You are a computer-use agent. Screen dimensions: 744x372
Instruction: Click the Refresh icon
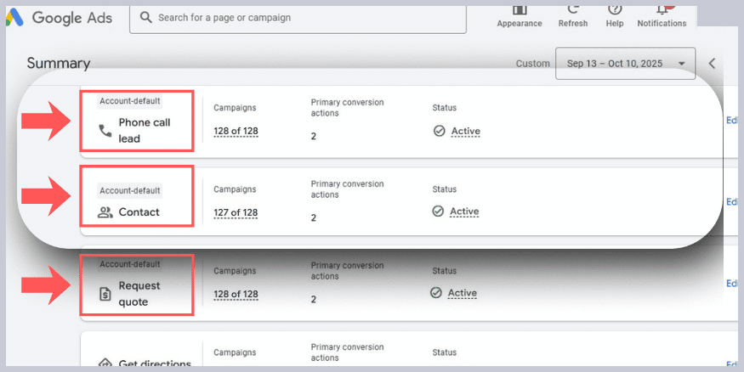pos(572,8)
